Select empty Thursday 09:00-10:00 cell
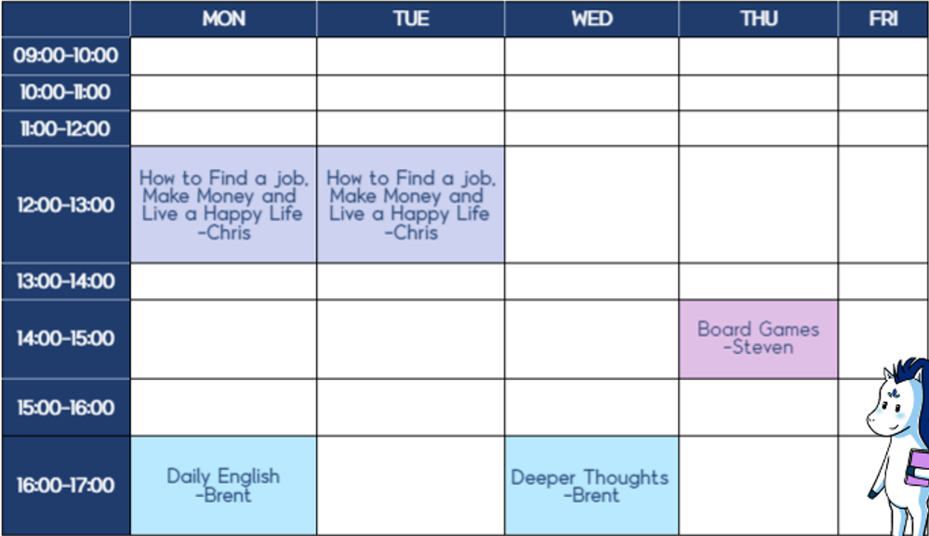The height and width of the screenshot is (536, 929). (x=759, y=56)
